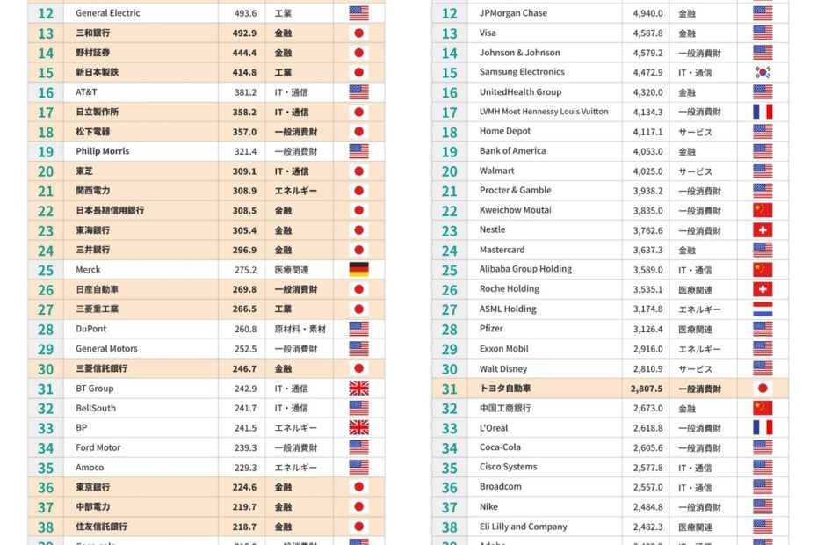Click the value 4,587.8 in Visa row
Viewport: 817px width, 545px height.
click(x=647, y=33)
